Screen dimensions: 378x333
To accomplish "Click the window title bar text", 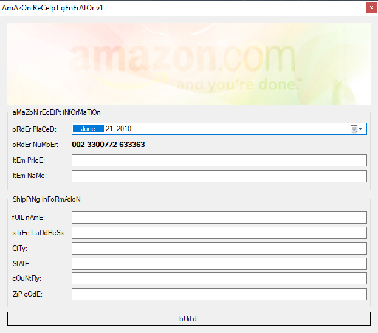I will (52, 7).
